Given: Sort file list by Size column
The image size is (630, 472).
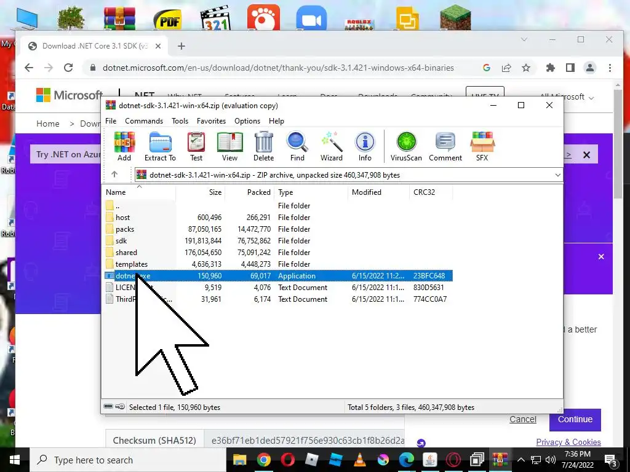Looking at the screenshot, I should (x=200, y=192).
